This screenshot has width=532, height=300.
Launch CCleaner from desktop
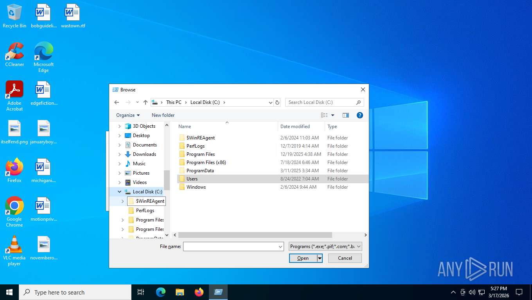click(x=14, y=55)
